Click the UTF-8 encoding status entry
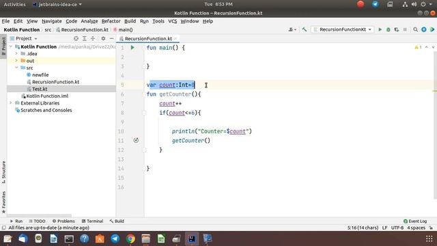This screenshot has width=437, height=246. (397, 228)
